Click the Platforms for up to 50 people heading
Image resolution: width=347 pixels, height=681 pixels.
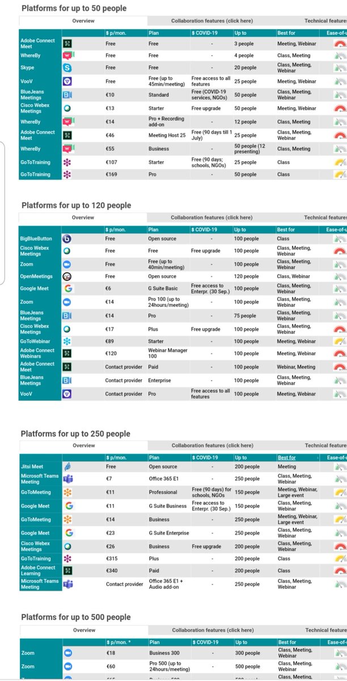pyautogui.click(x=74, y=8)
